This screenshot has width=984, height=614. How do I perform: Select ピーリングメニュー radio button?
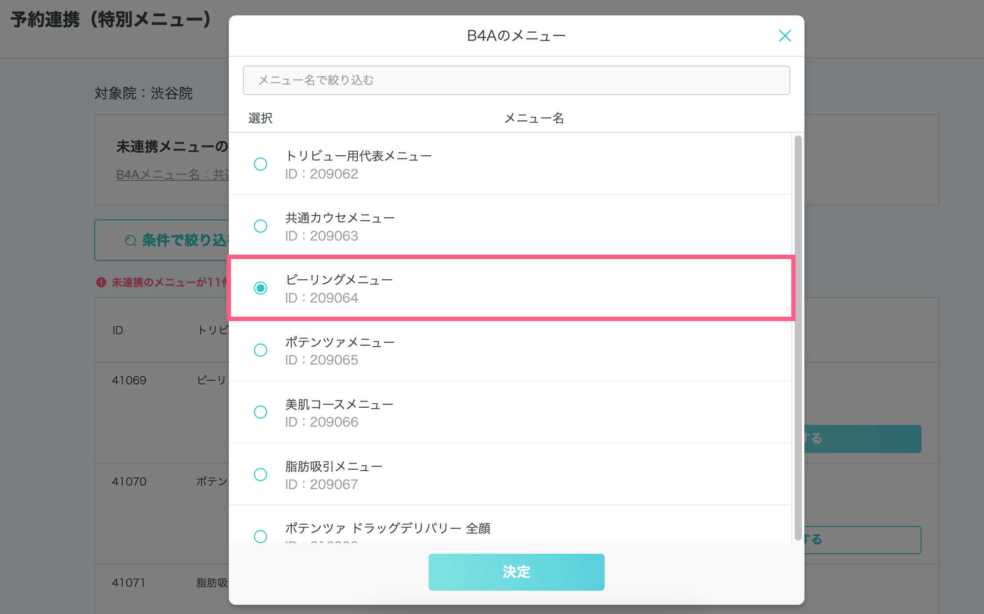261,288
